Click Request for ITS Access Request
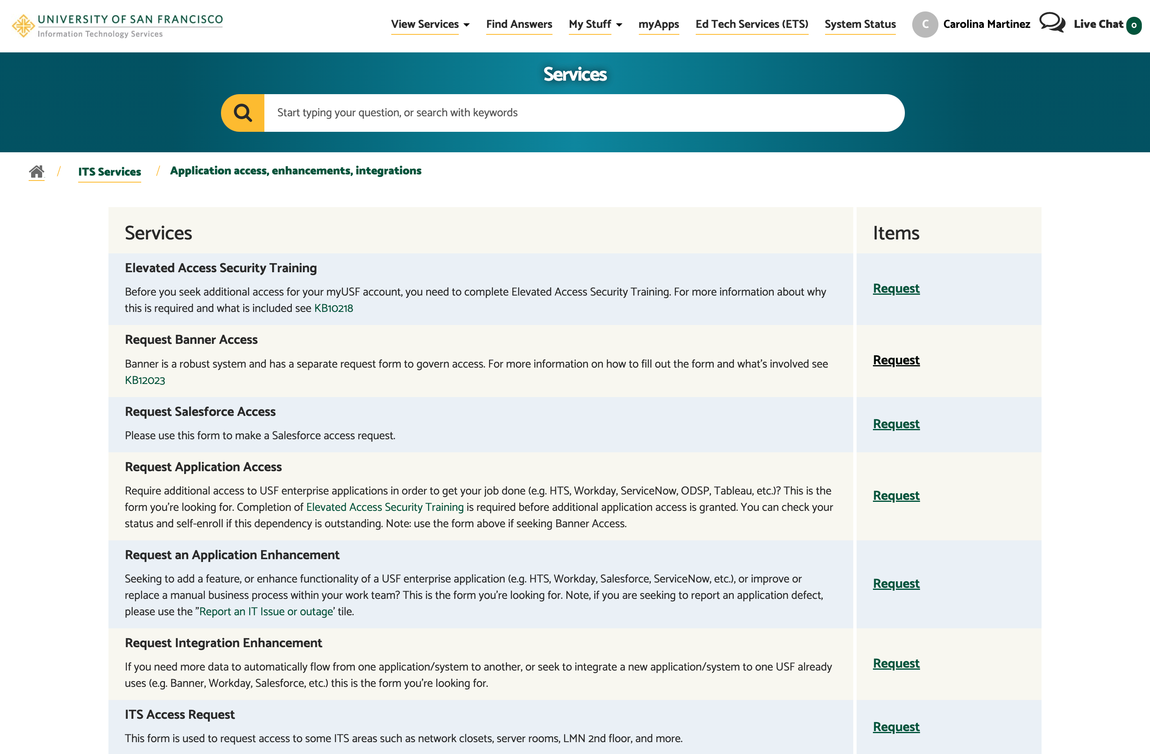The width and height of the screenshot is (1150, 754). click(896, 727)
